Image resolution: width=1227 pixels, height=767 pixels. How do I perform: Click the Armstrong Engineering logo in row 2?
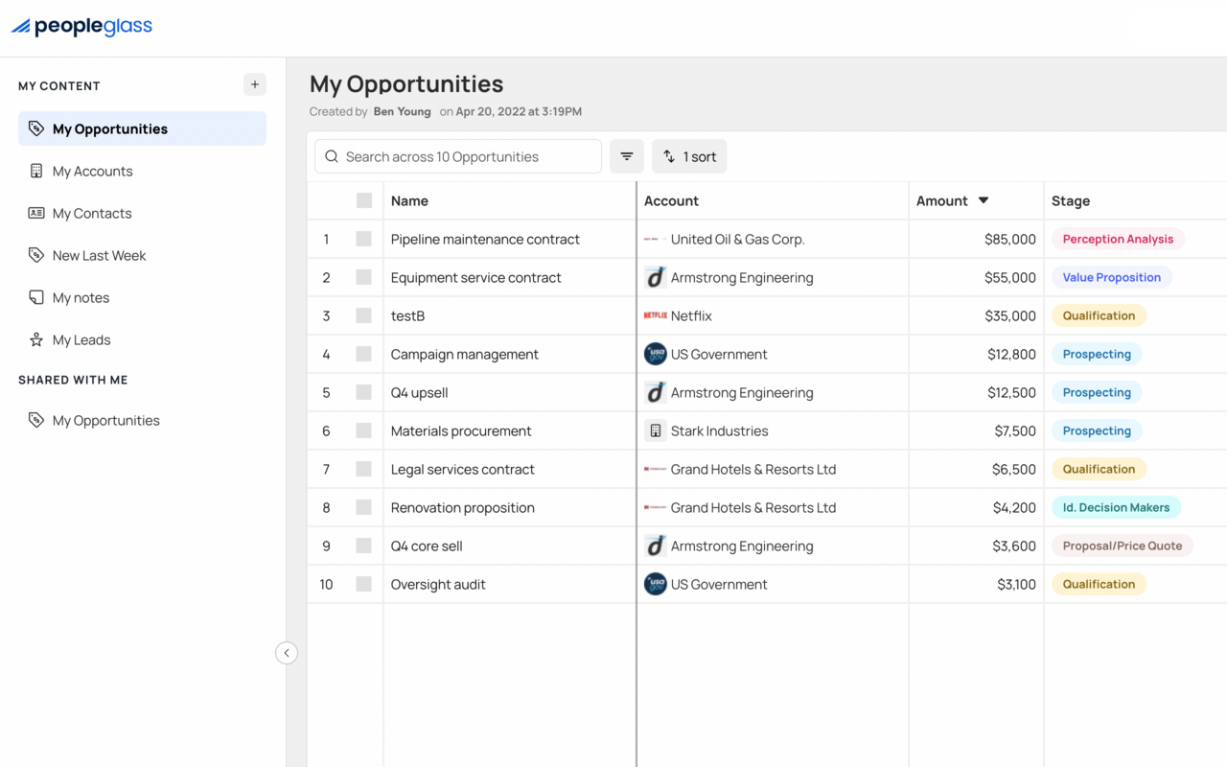pos(656,277)
